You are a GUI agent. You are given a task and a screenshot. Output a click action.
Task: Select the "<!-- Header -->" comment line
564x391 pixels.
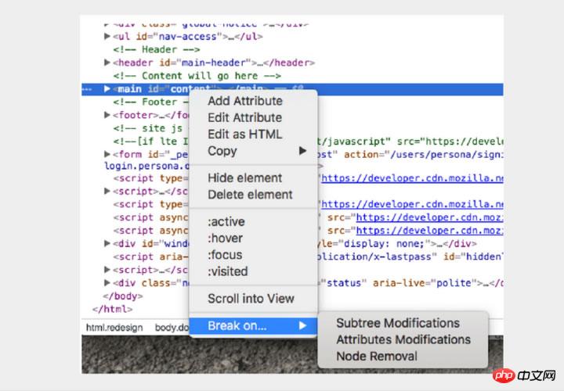tap(157, 49)
